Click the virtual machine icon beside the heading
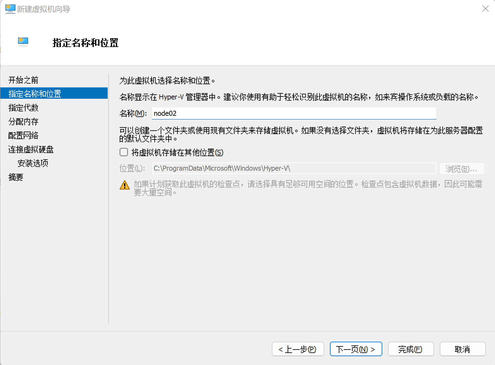The image size is (495, 365). tap(23, 42)
